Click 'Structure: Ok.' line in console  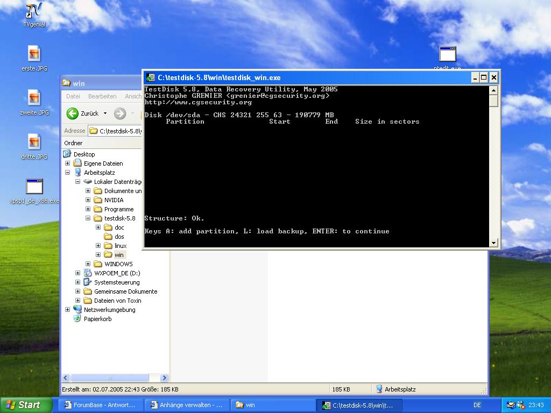[x=174, y=218]
